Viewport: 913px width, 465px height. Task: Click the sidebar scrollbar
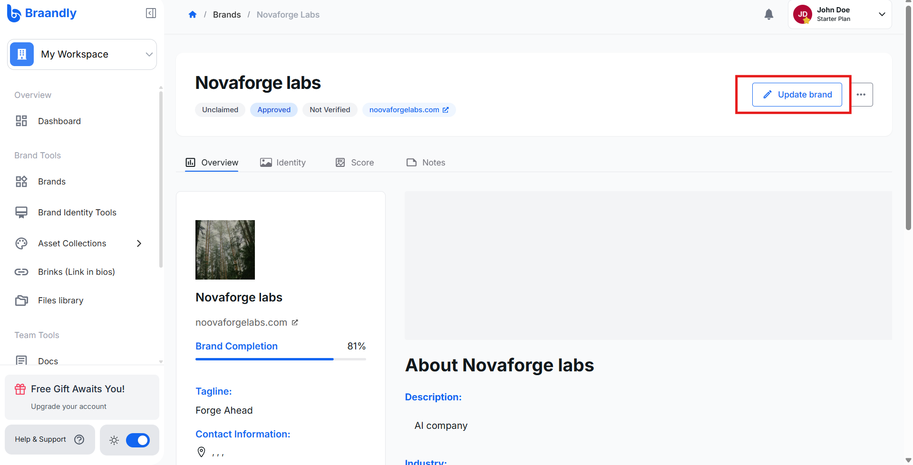coord(161,180)
